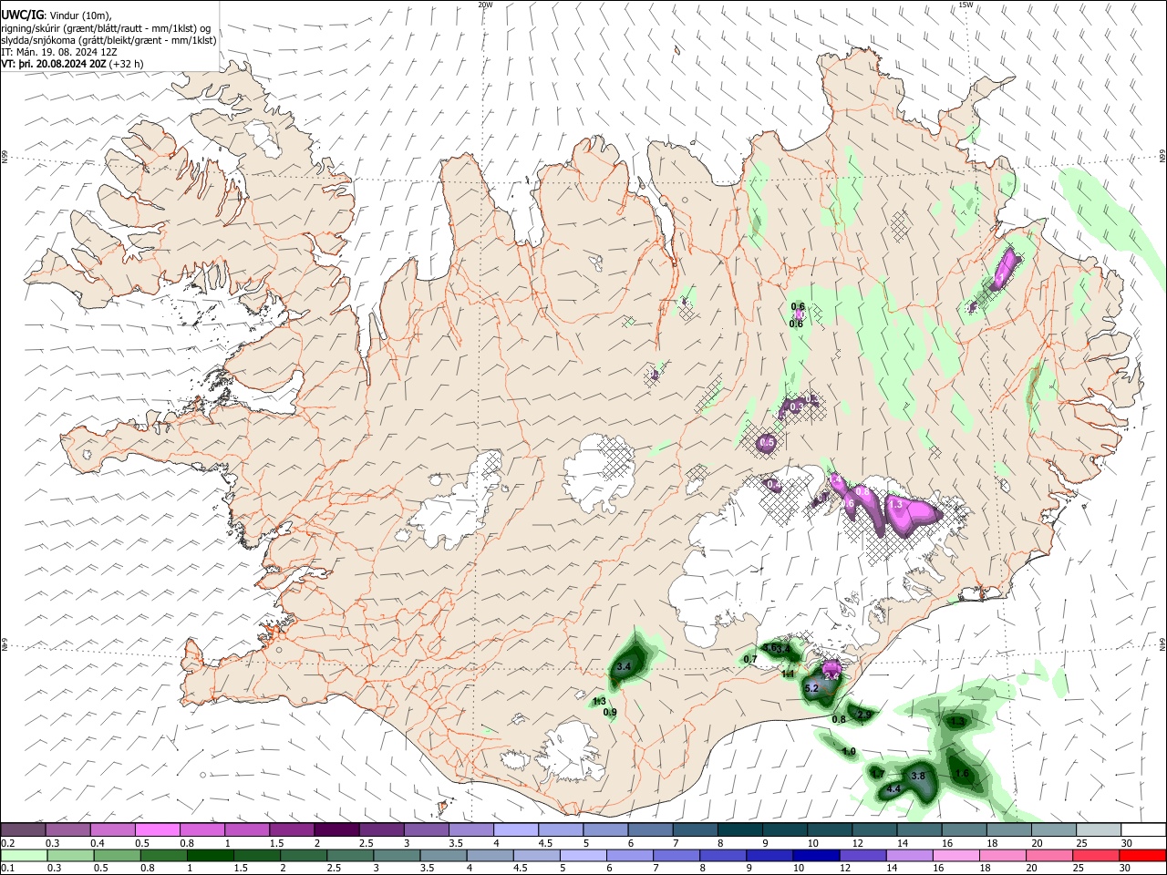
Task: Click the 3.6 rainfall value label
Action: [770, 648]
